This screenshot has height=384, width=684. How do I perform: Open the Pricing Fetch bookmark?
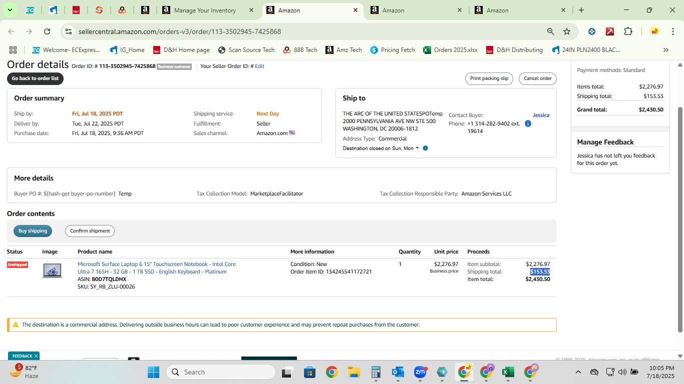[393, 50]
